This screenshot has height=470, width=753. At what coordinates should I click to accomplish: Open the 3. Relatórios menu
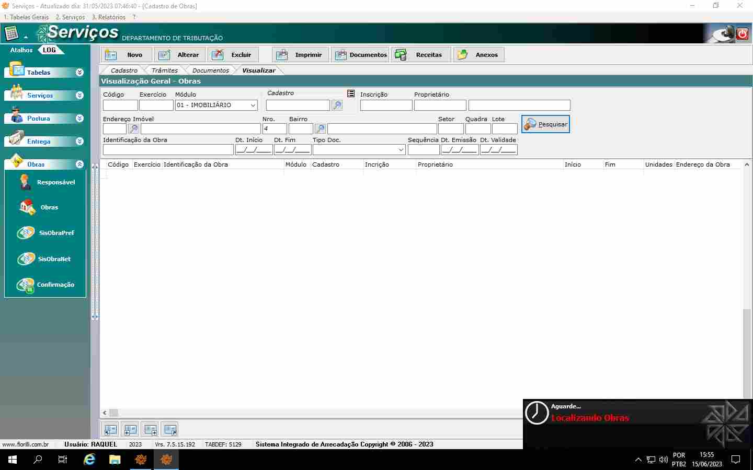tap(109, 17)
